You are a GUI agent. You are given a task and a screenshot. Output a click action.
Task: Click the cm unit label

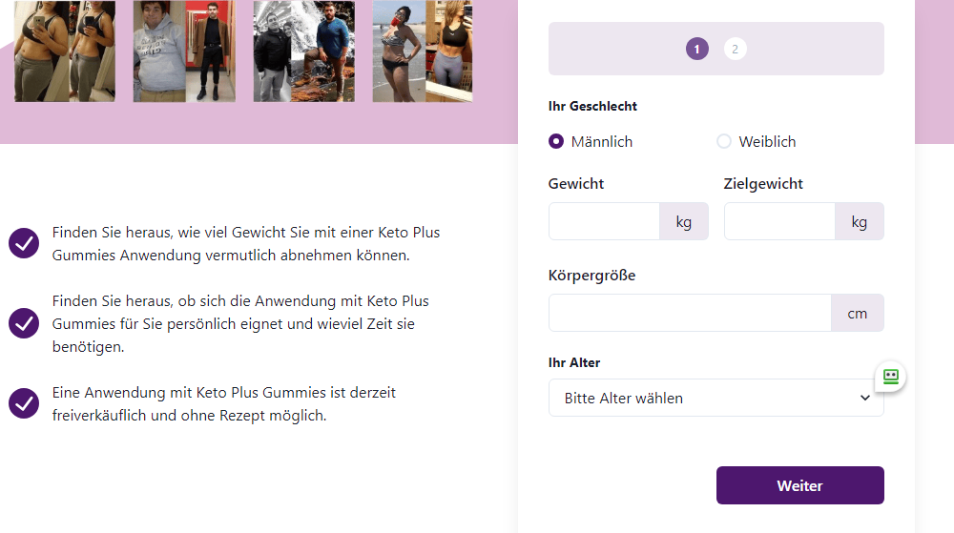click(x=858, y=313)
